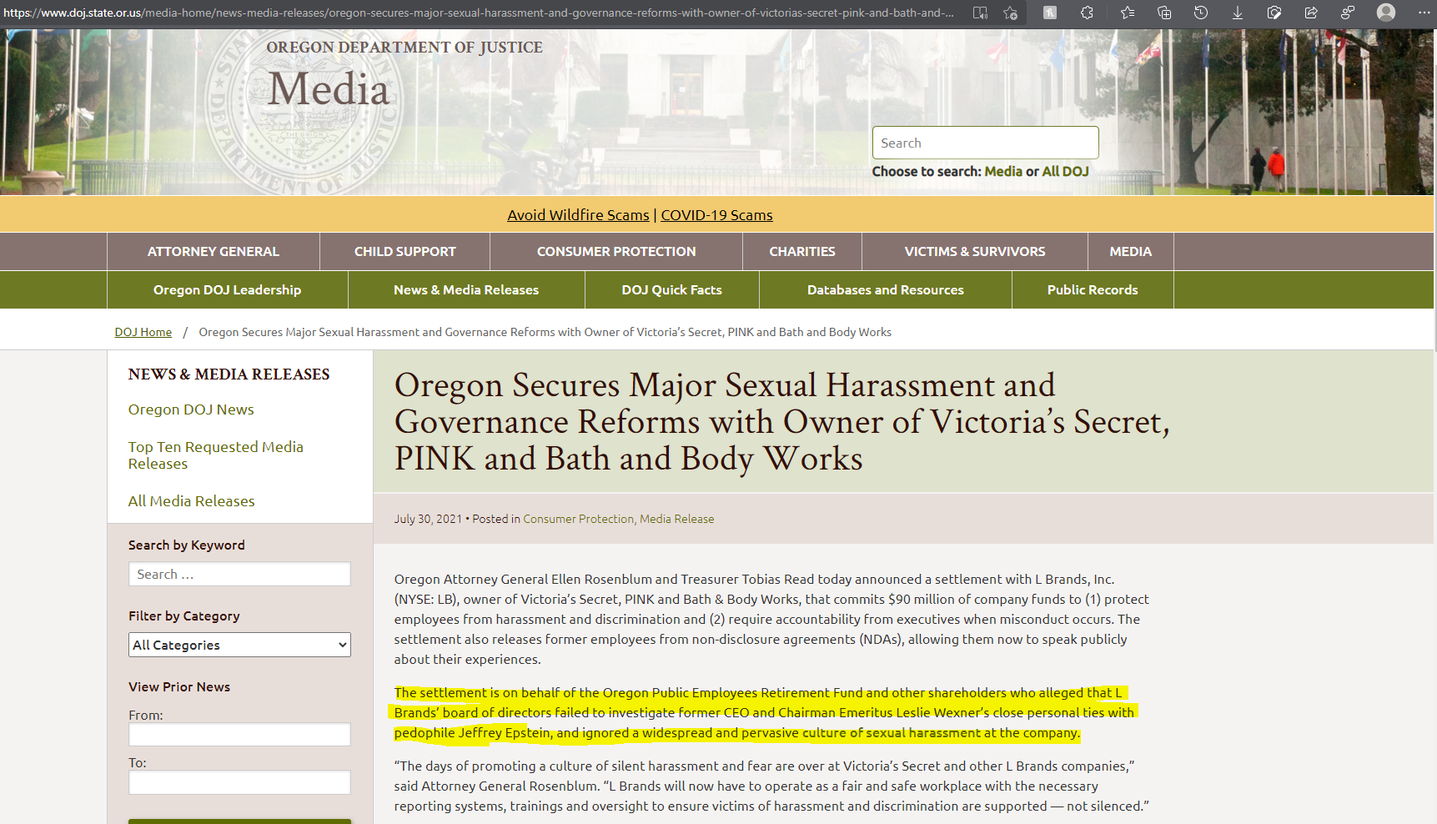This screenshot has height=824, width=1437.
Task: Open the Child Support menu
Action: tap(405, 251)
